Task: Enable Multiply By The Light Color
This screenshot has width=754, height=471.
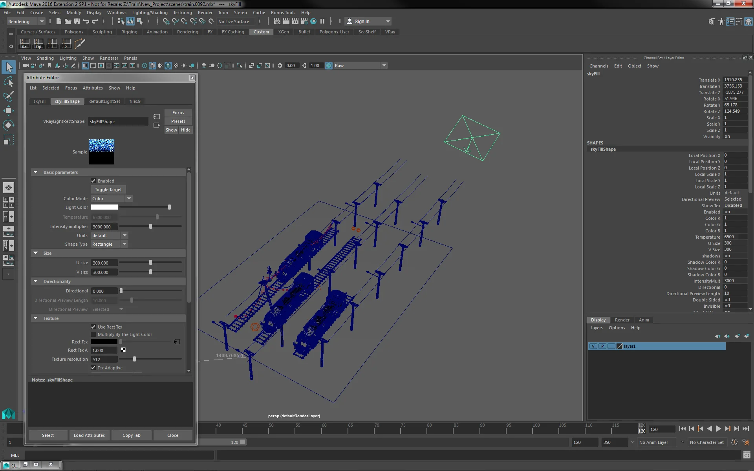Action: [x=93, y=334]
